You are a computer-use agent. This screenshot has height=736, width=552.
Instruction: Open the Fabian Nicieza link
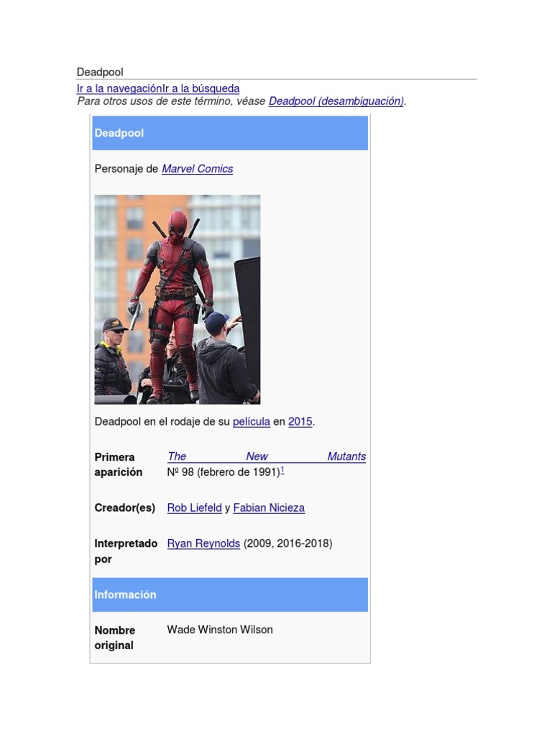[x=269, y=507]
